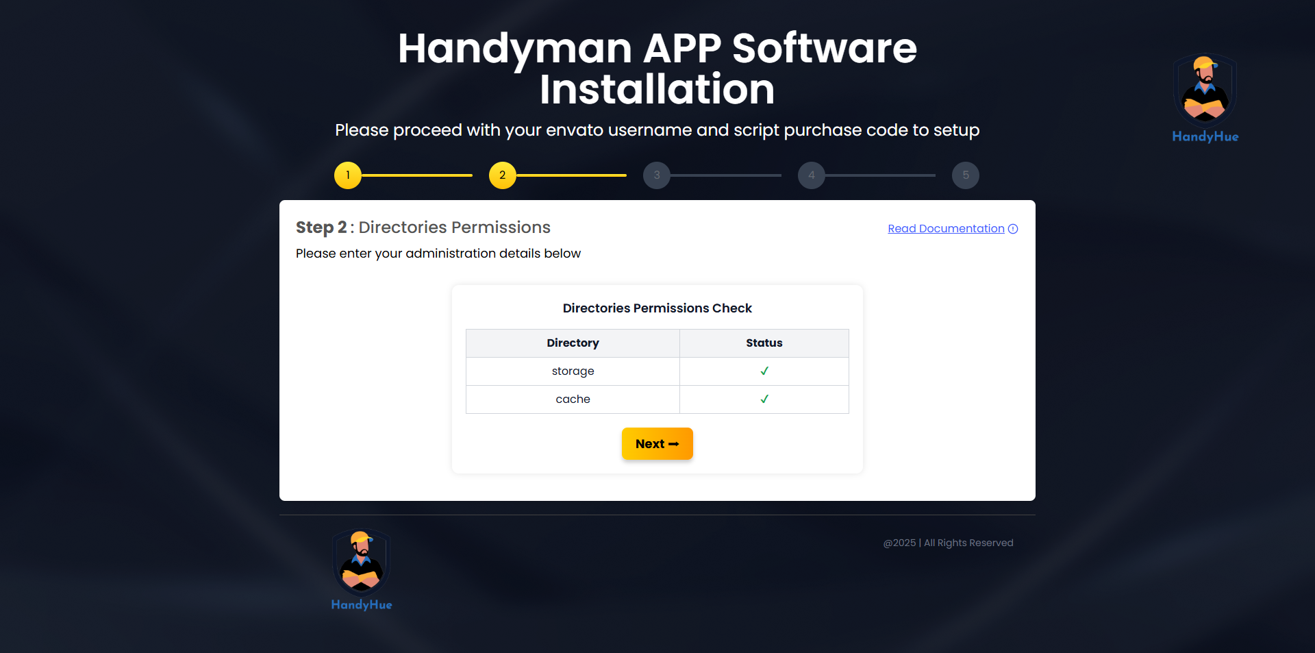1315x653 pixels.
Task: Click the HandyHue logo in the footer
Action: click(362, 569)
